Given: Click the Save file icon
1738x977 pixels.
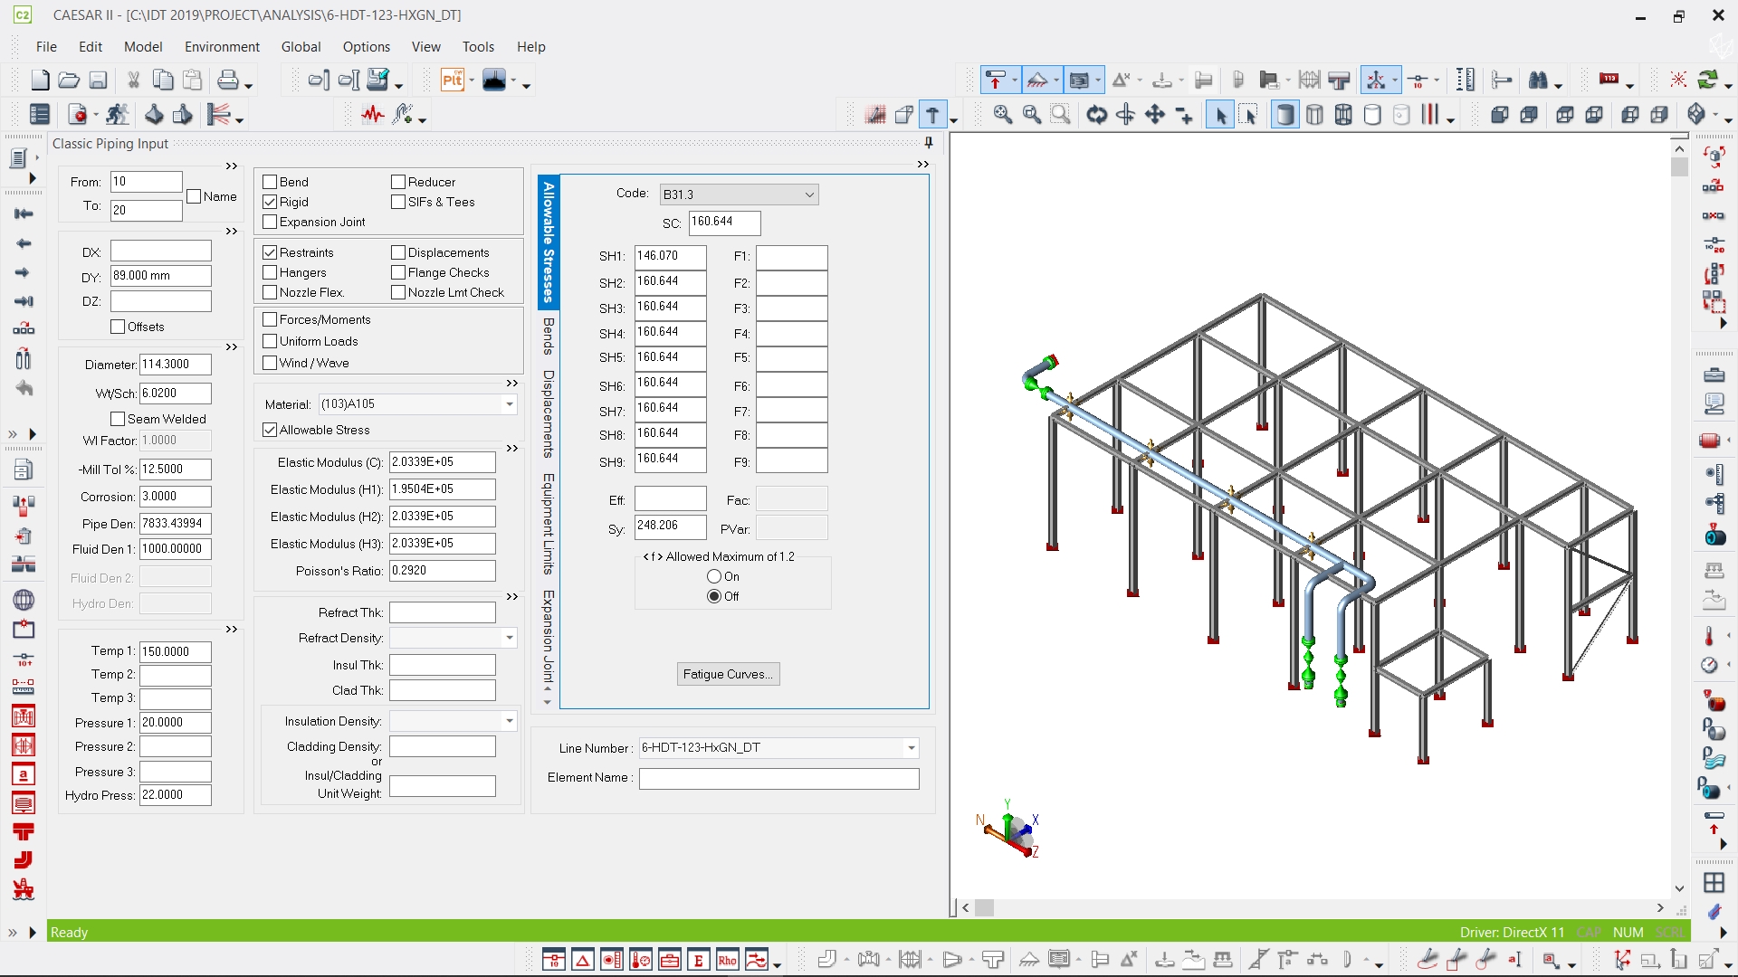Looking at the screenshot, I should click(98, 81).
